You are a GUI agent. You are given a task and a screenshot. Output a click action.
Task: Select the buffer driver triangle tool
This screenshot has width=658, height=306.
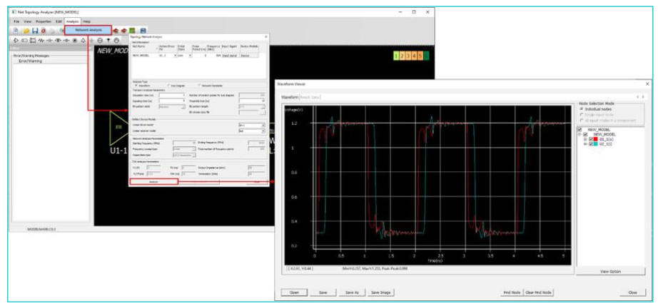pyautogui.click(x=15, y=40)
